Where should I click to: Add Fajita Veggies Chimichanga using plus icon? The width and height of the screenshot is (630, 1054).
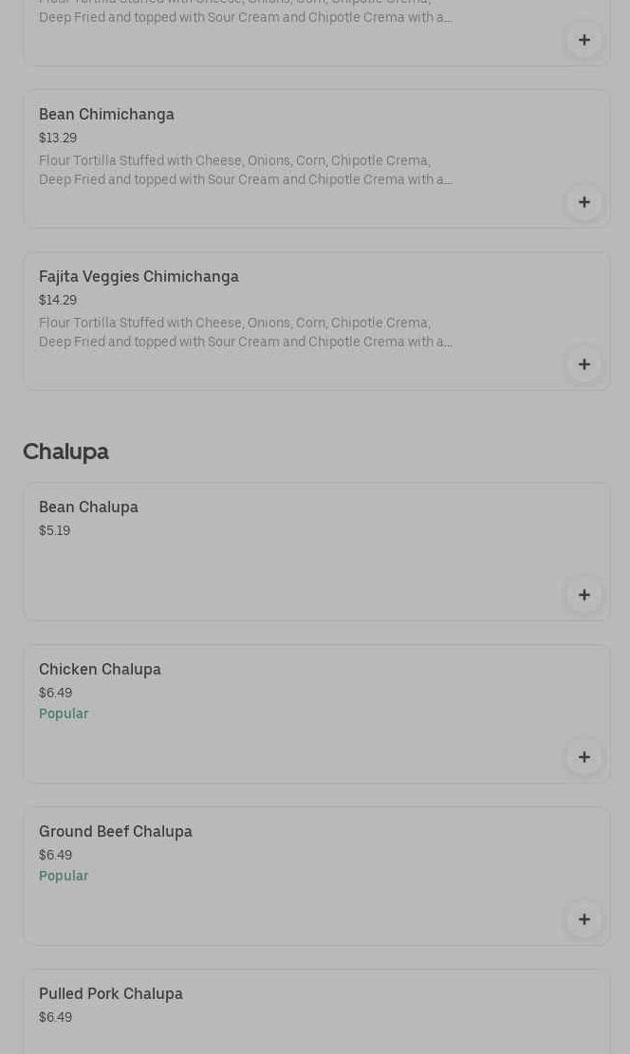pos(584,364)
